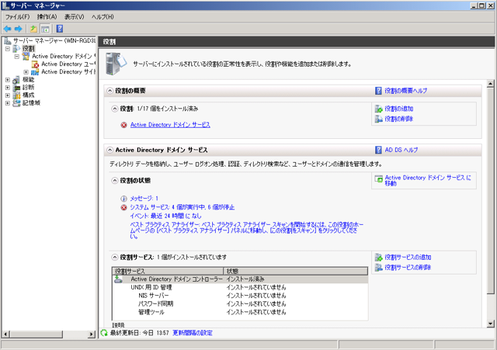Expand the 機能 tree node
Screen dimensions: 497x350
coord(8,80)
